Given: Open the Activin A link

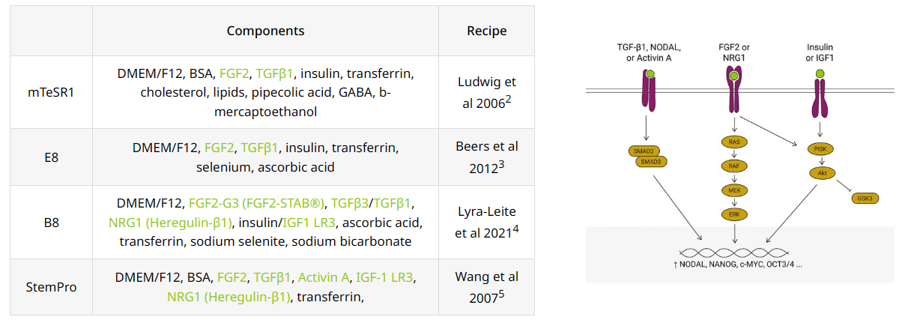Looking at the screenshot, I should 324,277.
